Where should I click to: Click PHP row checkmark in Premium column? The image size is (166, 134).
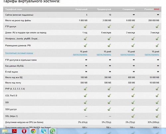click(157, 89)
